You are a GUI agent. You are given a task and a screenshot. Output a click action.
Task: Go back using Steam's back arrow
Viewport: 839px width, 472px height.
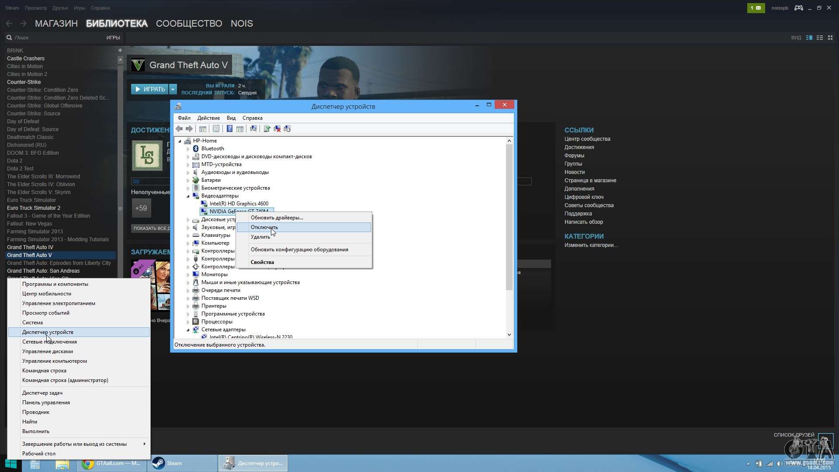9,23
